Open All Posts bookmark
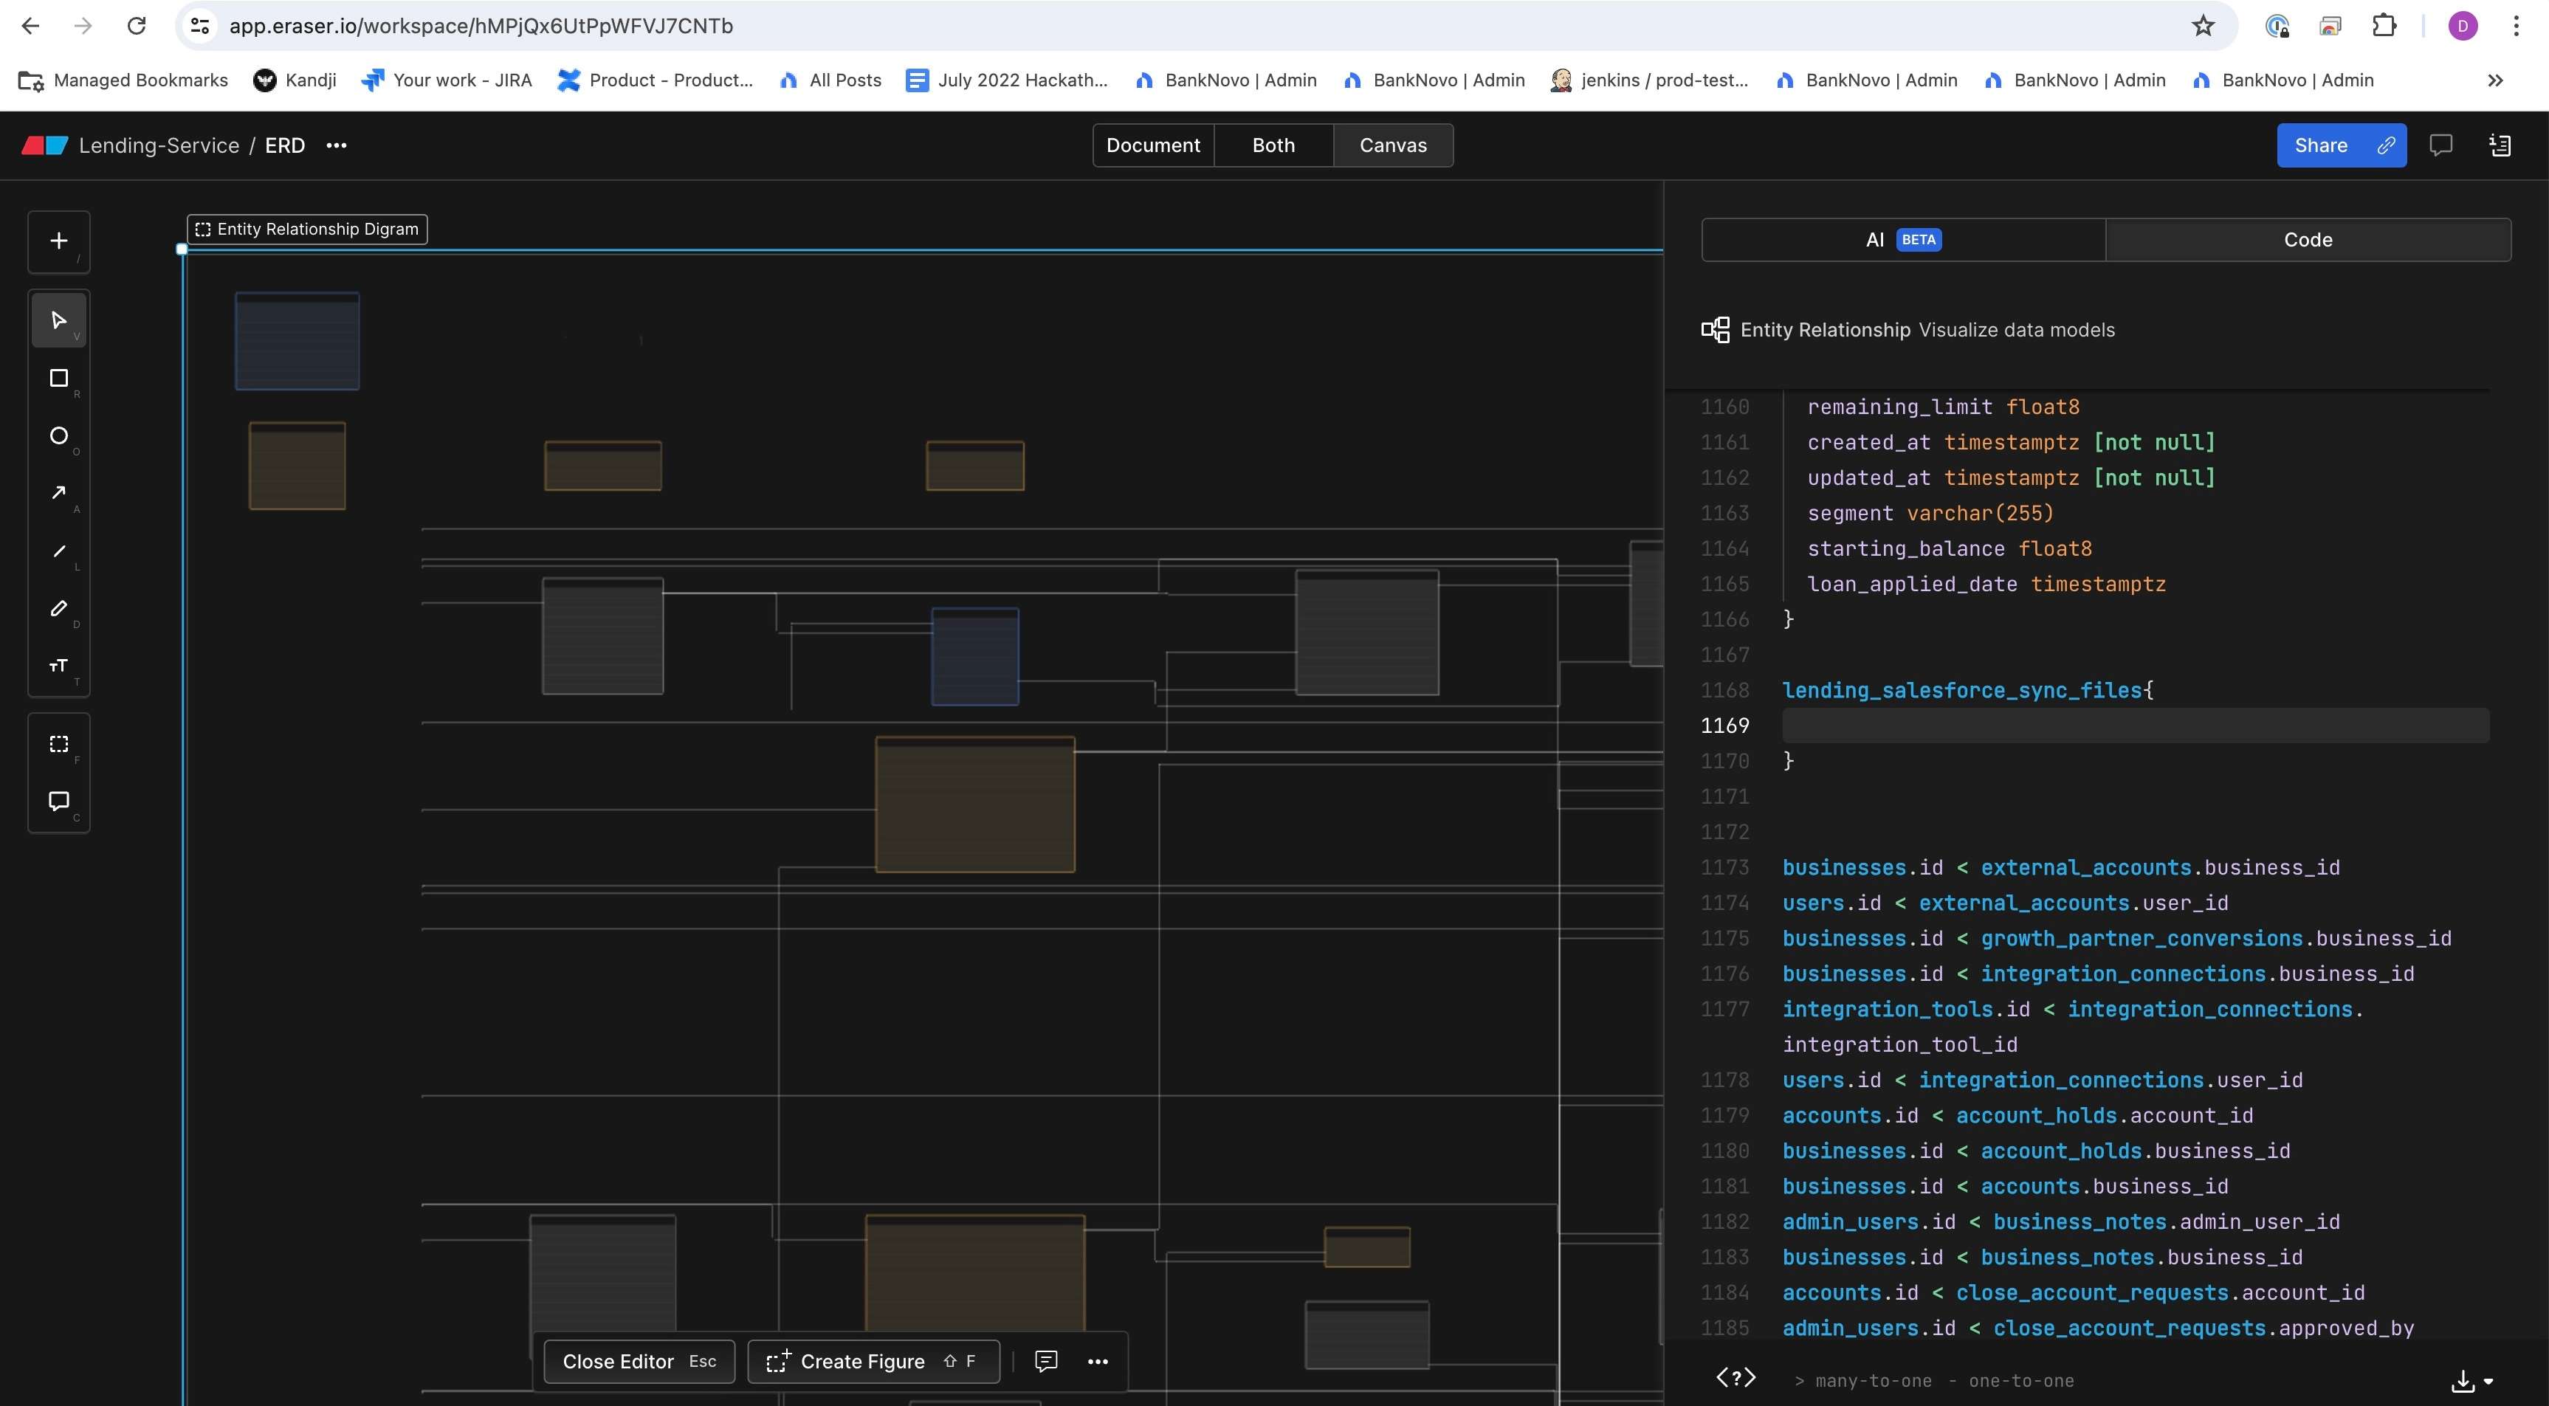This screenshot has width=2549, height=1406. (830, 80)
